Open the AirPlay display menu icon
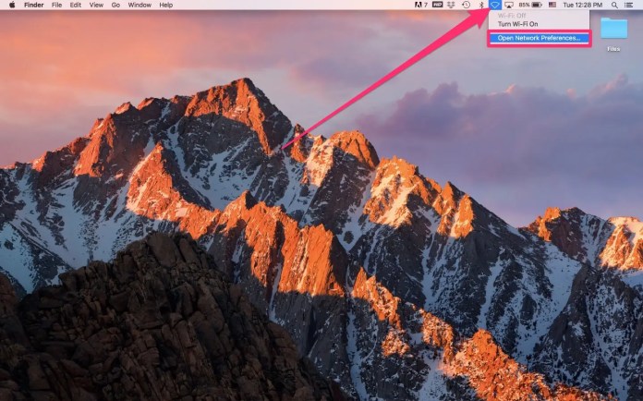This screenshot has width=643, height=401. click(x=509, y=5)
